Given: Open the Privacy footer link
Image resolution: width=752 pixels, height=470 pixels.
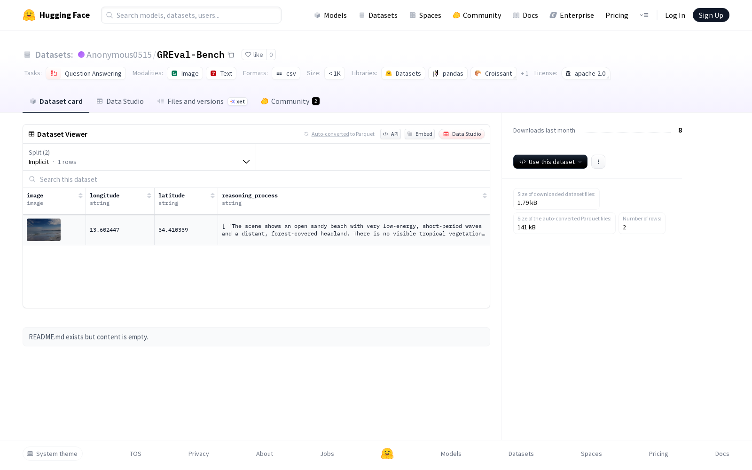Looking at the screenshot, I should pyautogui.click(x=198, y=454).
